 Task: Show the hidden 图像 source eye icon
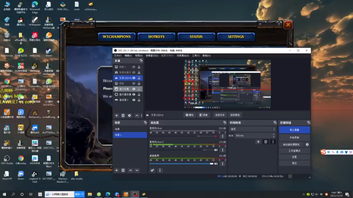[134, 83]
